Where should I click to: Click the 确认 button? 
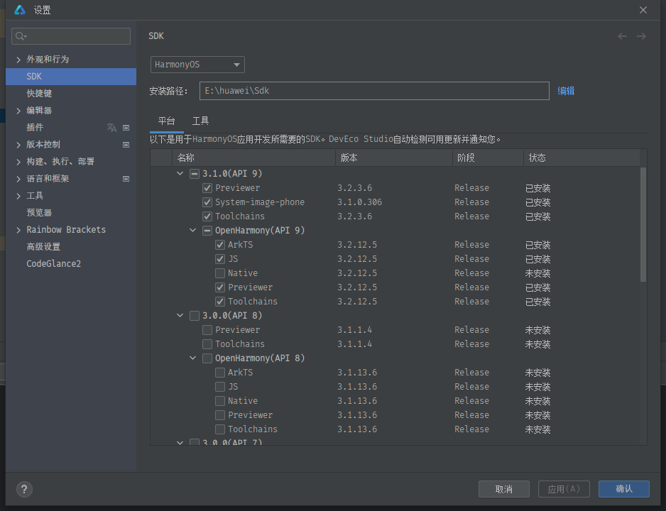point(624,489)
